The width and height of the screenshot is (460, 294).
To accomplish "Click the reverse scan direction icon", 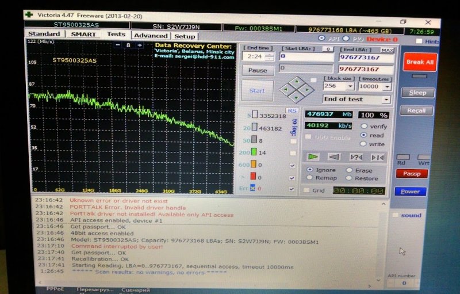I will 334,156.
